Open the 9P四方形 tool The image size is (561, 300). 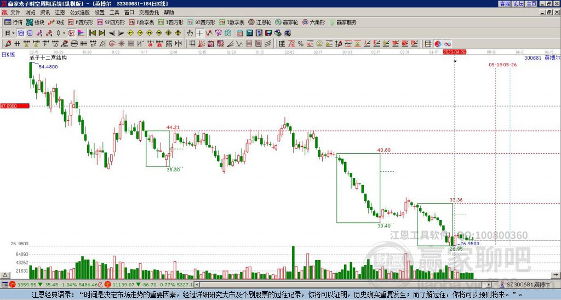coord(111,22)
